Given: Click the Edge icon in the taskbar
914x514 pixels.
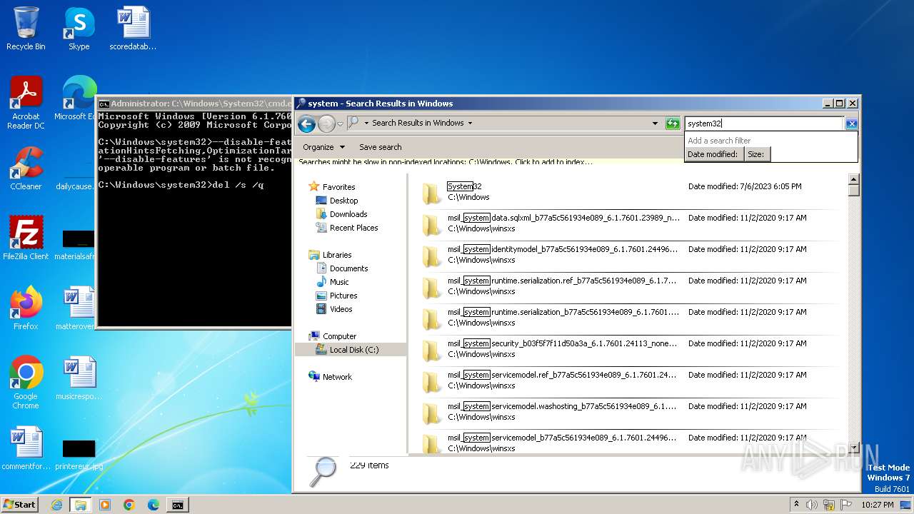Looking at the screenshot, I should coord(154,505).
